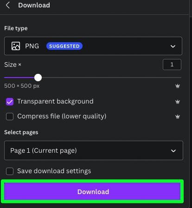Tick the Save download settings checkbox

[x=10, y=171]
